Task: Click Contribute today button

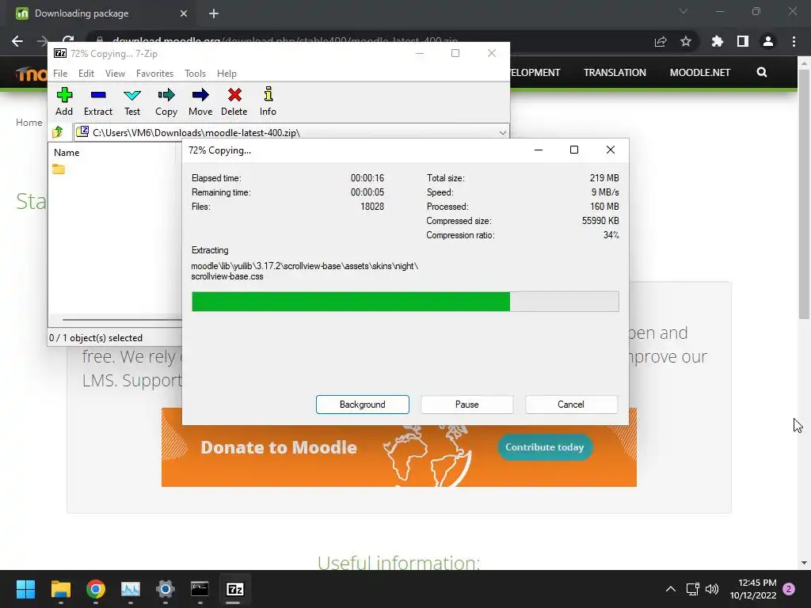Action: tap(545, 447)
